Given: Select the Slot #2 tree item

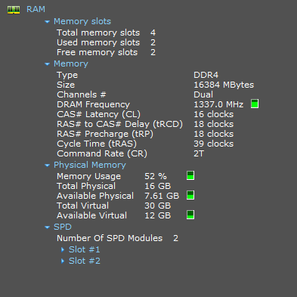Looking at the screenshot, I should (x=85, y=261).
